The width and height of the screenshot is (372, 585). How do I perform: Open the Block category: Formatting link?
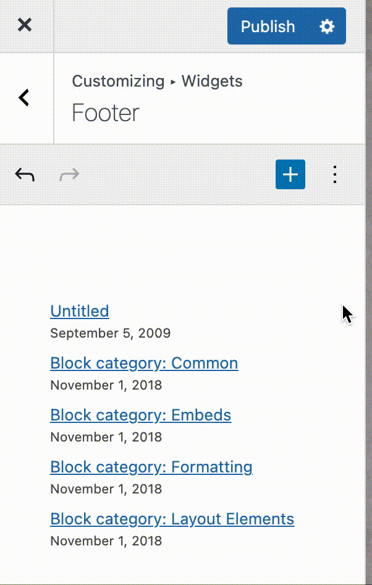[x=151, y=467]
